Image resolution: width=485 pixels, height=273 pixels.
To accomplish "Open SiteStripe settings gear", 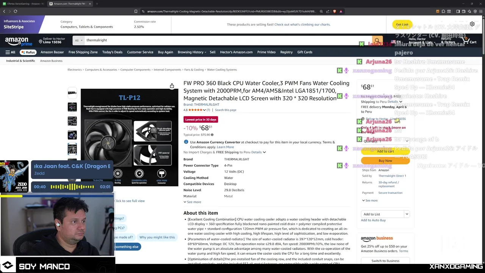I will point(472,24).
